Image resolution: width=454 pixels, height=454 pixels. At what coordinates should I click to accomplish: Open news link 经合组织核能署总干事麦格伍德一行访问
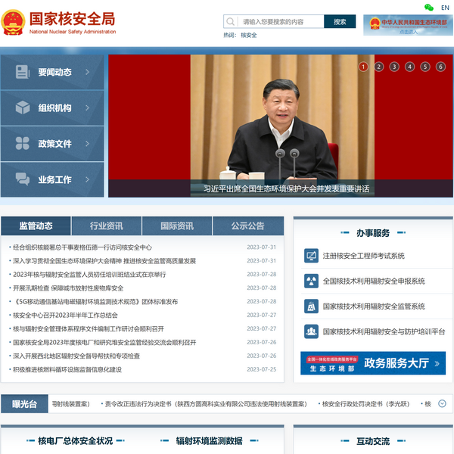(82, 247)
